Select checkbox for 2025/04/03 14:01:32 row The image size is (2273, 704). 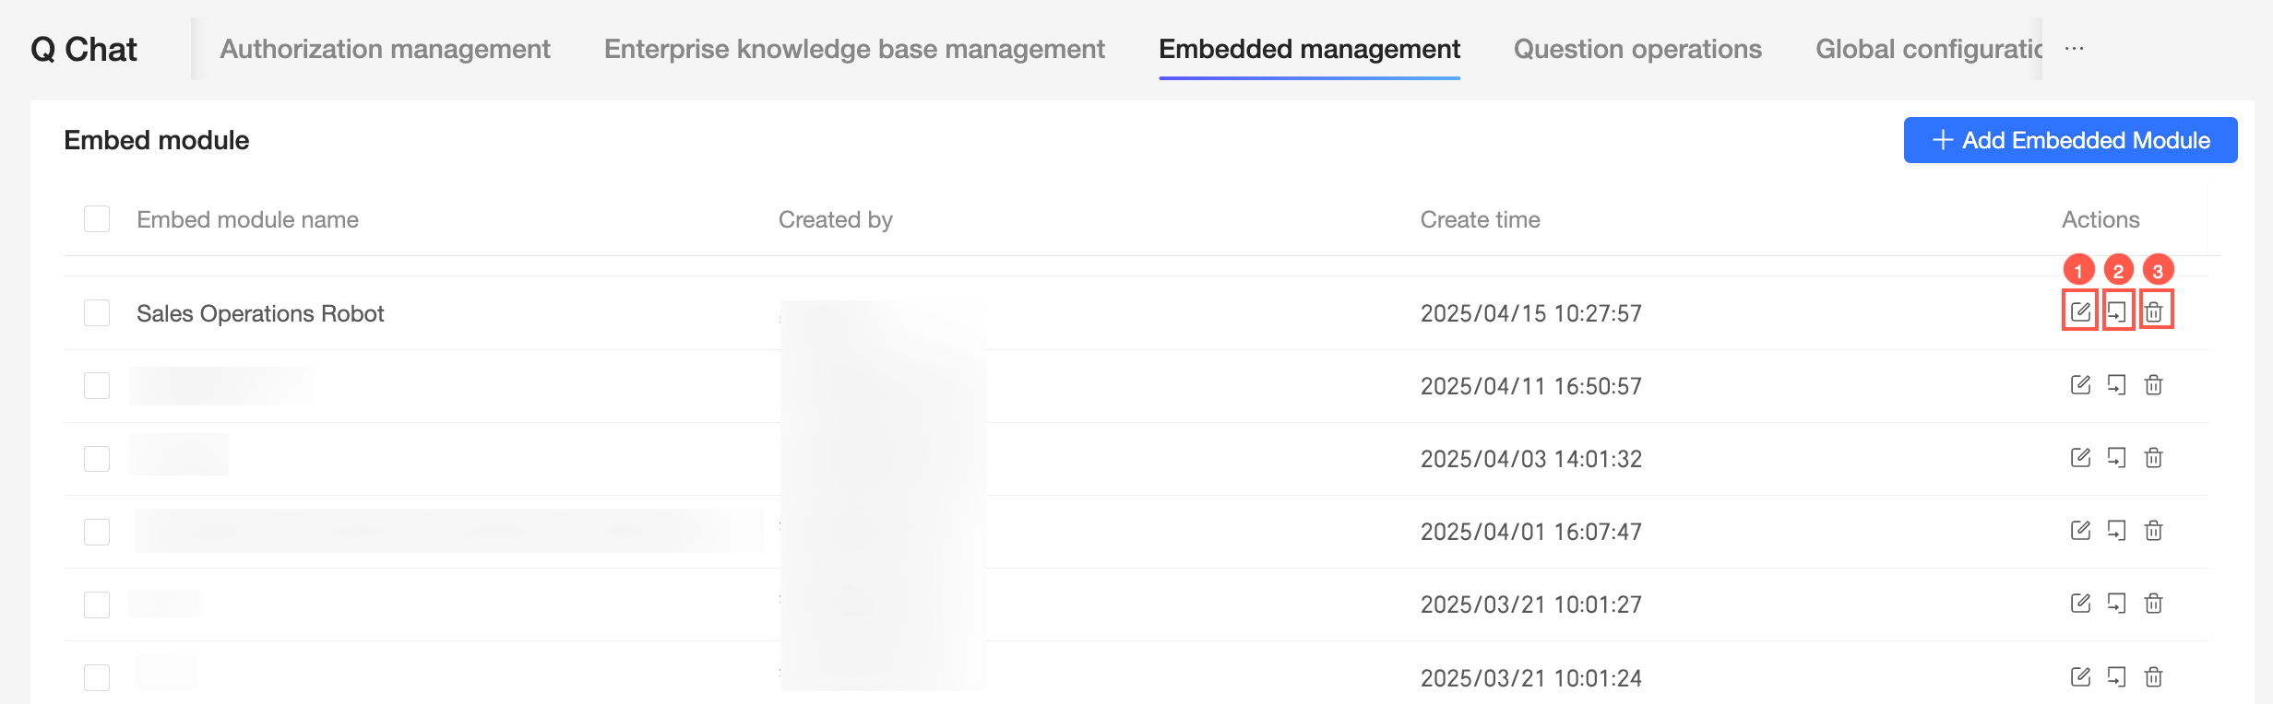click(97, 458)
